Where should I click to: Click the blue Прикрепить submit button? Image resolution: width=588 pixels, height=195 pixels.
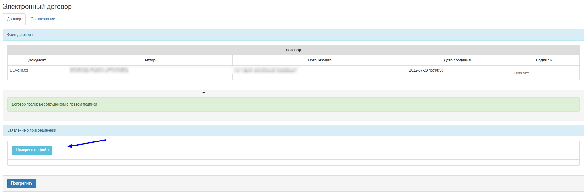pos(22,183)
